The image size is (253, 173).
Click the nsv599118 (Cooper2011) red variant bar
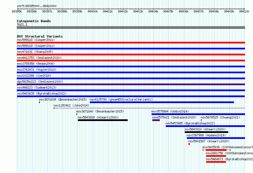(x=131, y=43)
